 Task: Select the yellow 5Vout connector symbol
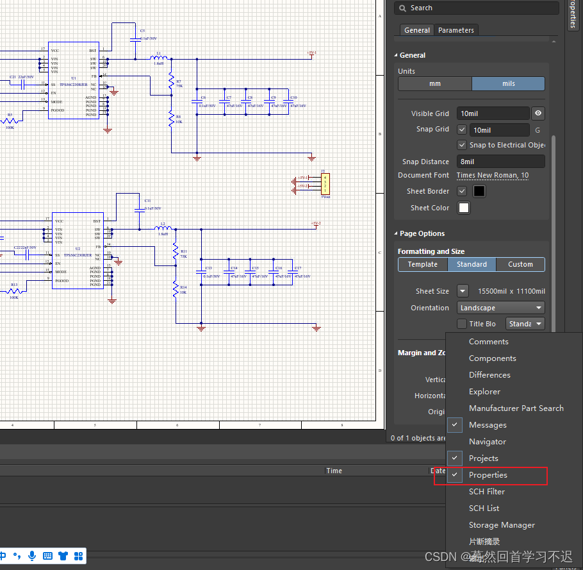[325, 184]
